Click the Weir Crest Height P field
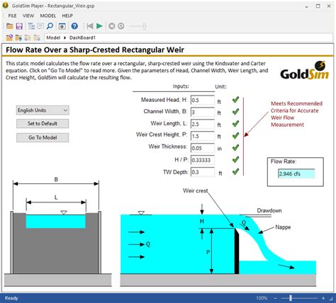The image size is (336, 303). [x=203, y=136]
